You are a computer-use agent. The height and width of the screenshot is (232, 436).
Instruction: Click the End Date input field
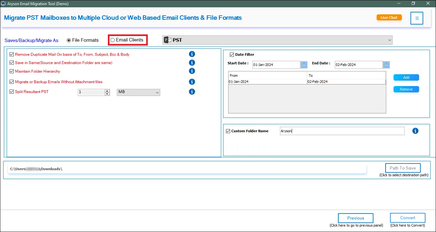(x=358, y=65)
